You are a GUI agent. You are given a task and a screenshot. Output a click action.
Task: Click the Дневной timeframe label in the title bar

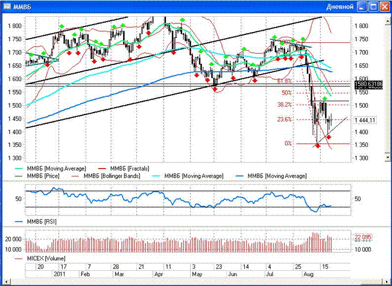pyautogui.click(x=340, y=7)
